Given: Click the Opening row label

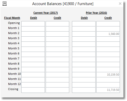Looking at the screenshot, I should pyautogui.click(x=14, y=23).
